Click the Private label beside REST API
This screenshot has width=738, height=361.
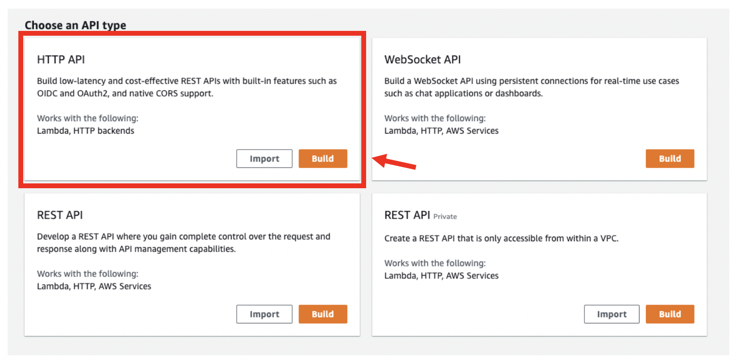coord(445,216)
